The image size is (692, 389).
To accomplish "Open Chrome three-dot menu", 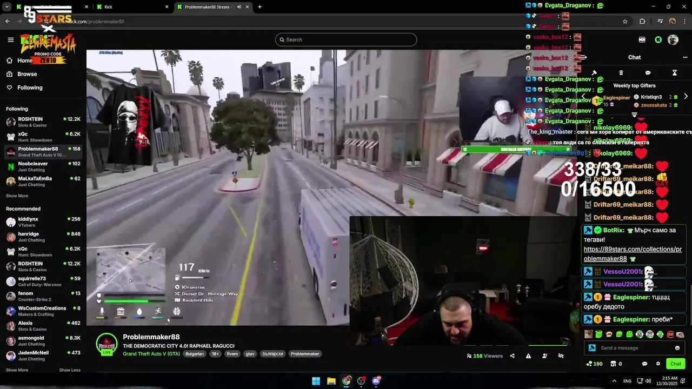I will click(685, 22).
